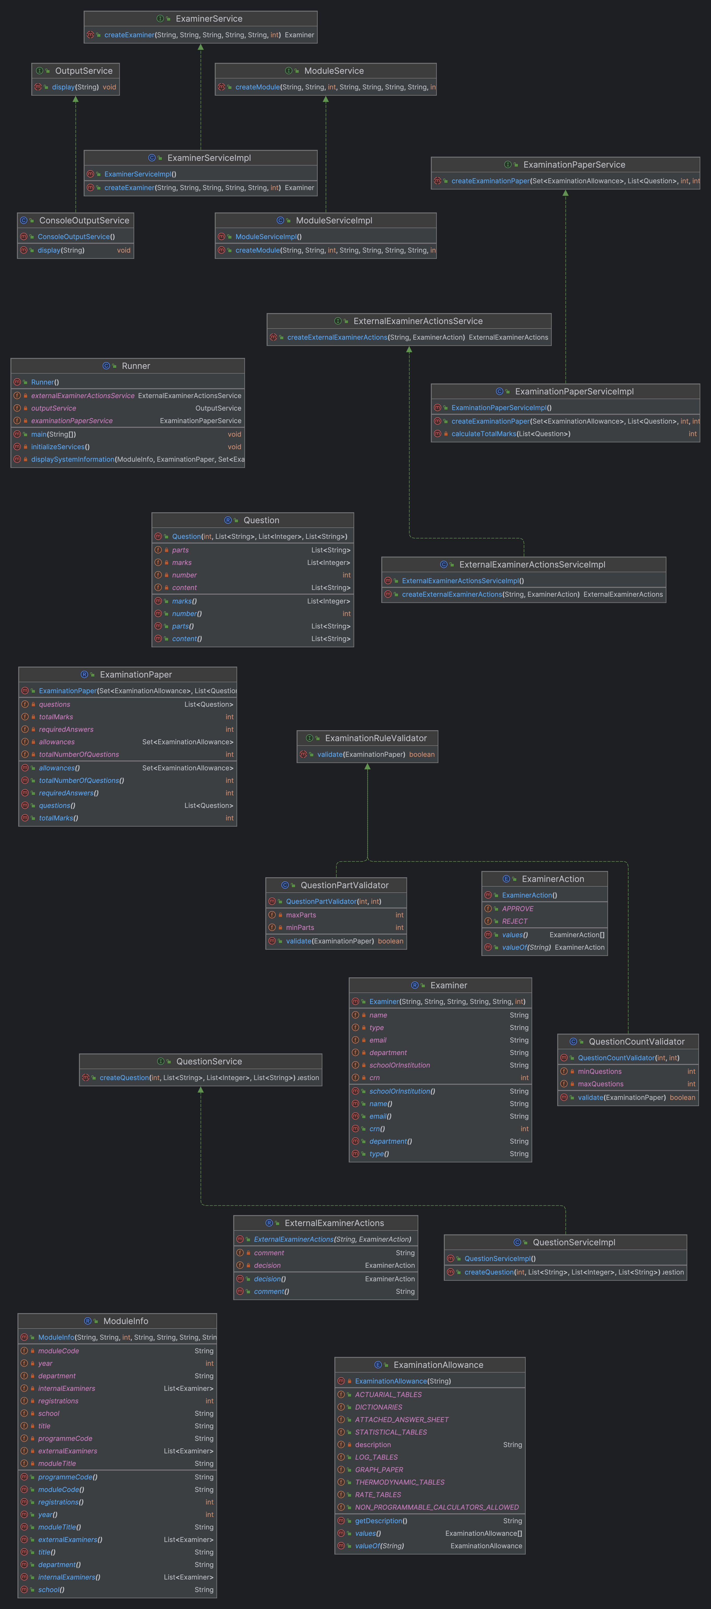
Task: Select displaySystemInformation method in Runner
Action: point(72,459)
